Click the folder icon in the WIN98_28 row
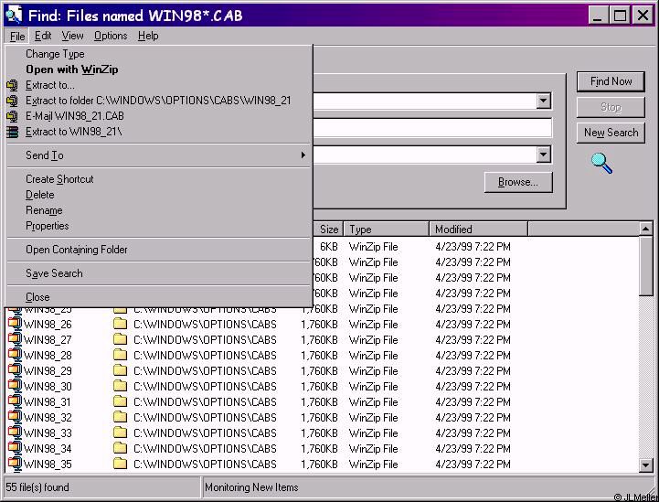 click(x=121, y=355)
